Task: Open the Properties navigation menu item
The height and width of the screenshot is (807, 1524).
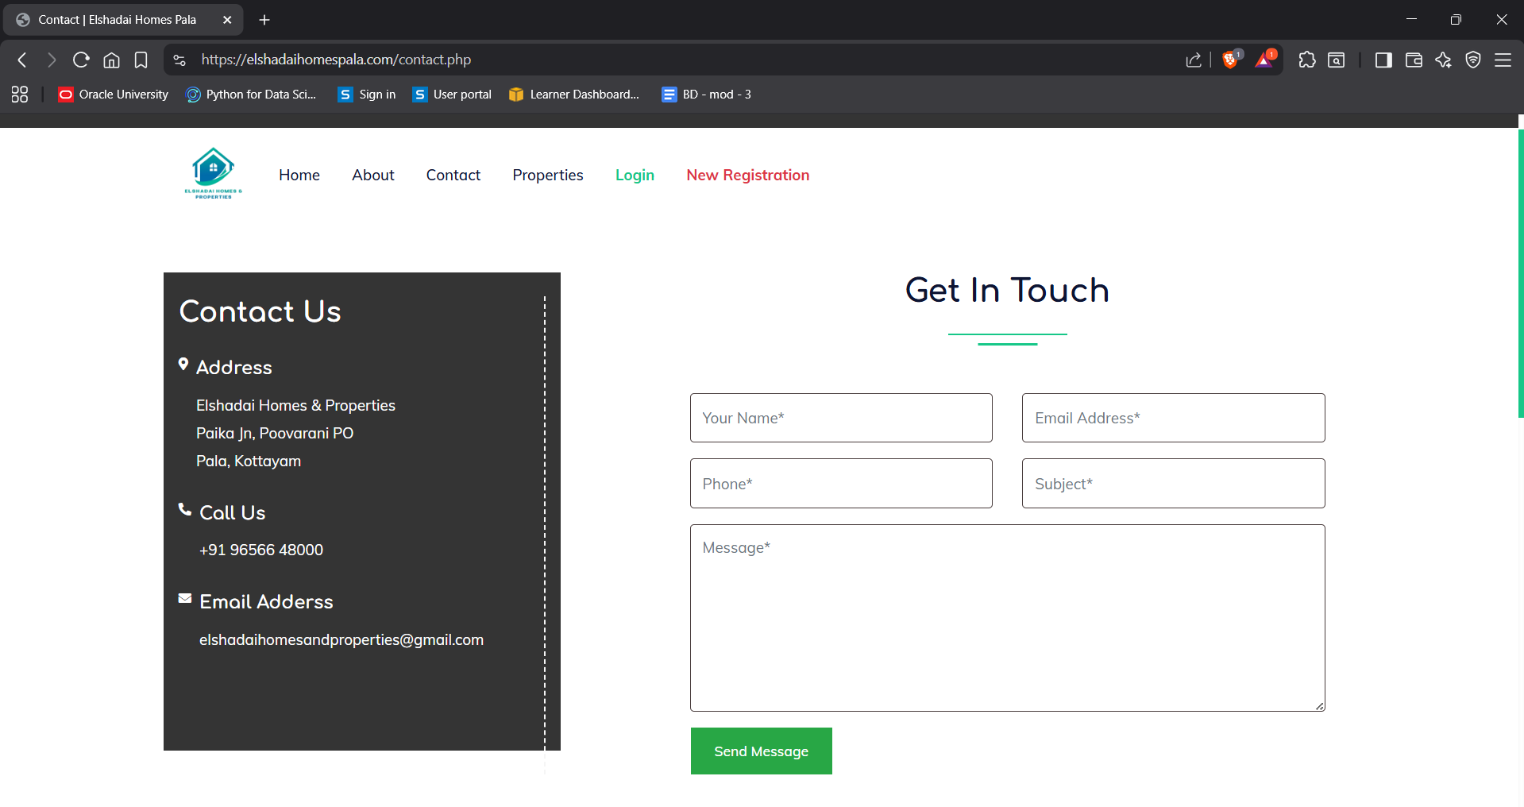Action: [x=547, y=175]
